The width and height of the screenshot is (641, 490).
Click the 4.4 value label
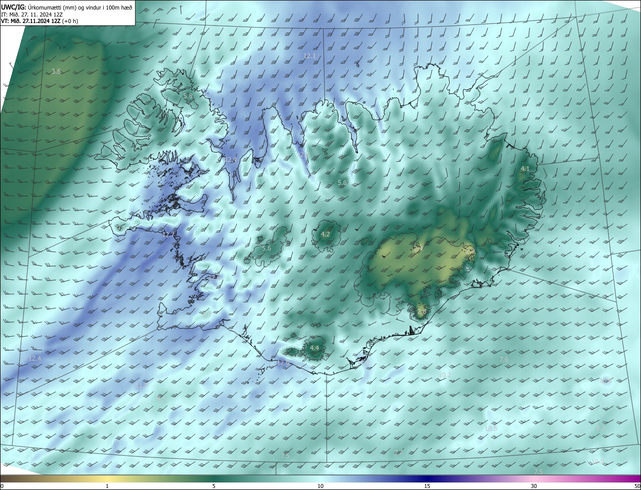click(x=314, y=348)
